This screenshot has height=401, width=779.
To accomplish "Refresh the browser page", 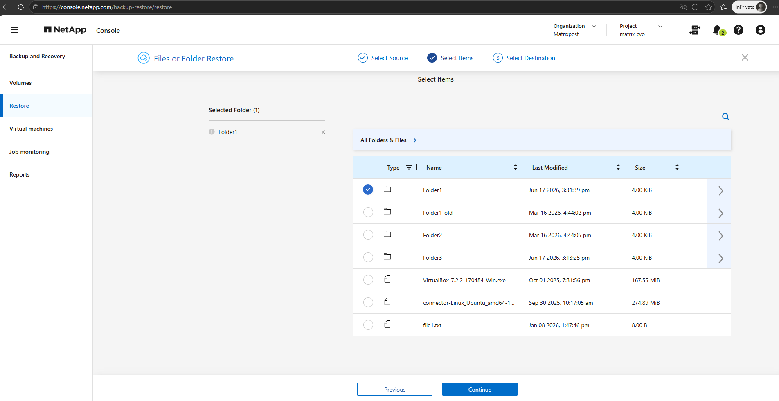I will point(21,7).
